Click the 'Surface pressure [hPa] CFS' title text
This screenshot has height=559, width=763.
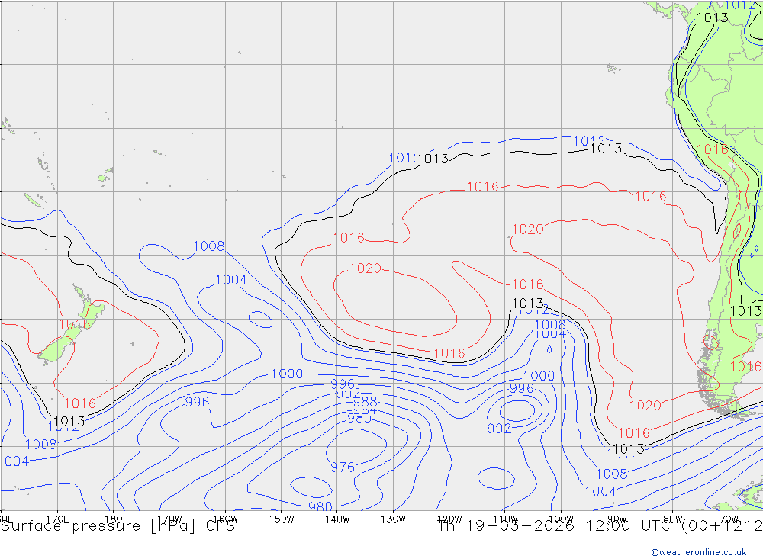click(118, 526)
